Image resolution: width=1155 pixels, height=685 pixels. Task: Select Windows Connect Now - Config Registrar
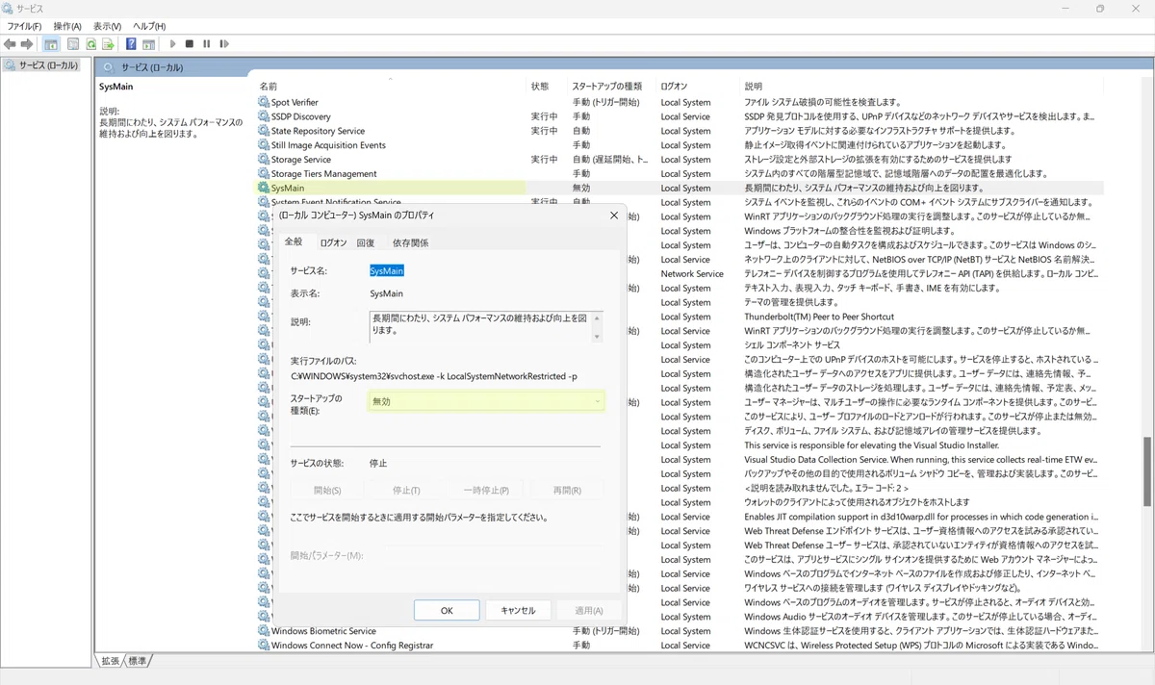352,646
